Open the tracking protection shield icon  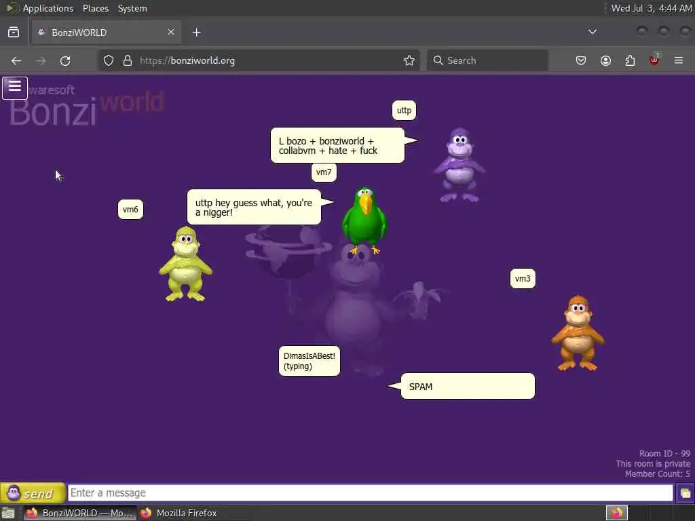pos(109,60)
